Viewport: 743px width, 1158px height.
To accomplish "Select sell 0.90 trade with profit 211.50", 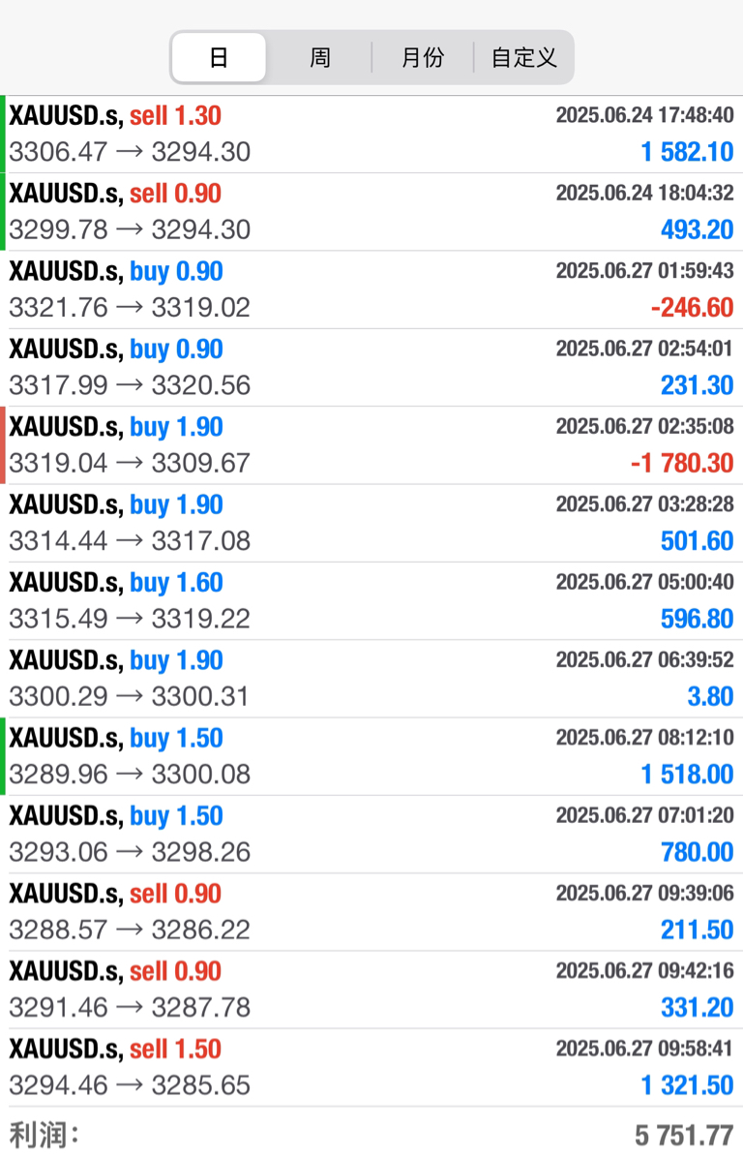I will click(x=371, y=912).
